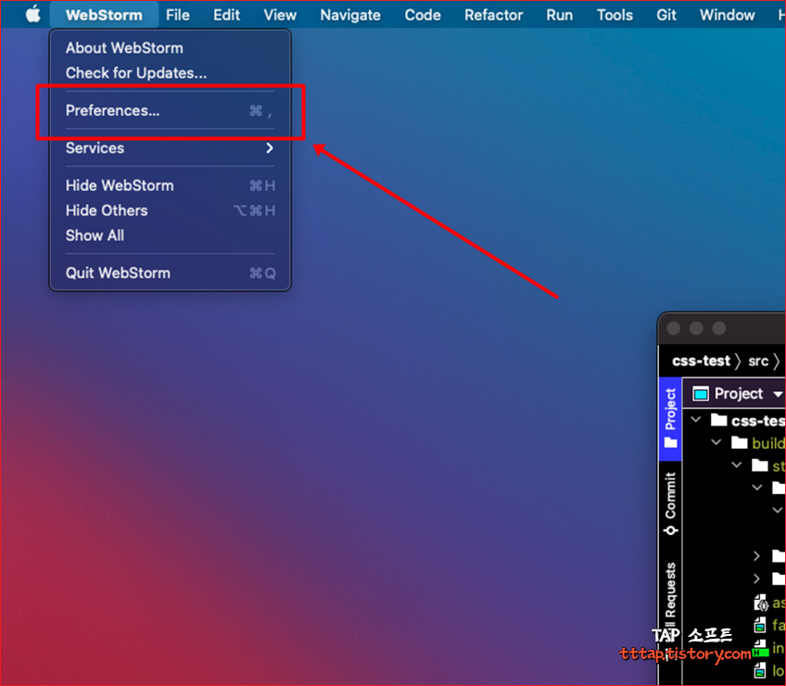Screen dimensions: 786x686
Task: Choose Check for Updates...
Action: (170, 72)
